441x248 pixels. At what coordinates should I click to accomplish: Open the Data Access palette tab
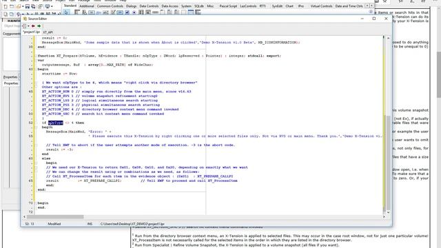[170, 6]
